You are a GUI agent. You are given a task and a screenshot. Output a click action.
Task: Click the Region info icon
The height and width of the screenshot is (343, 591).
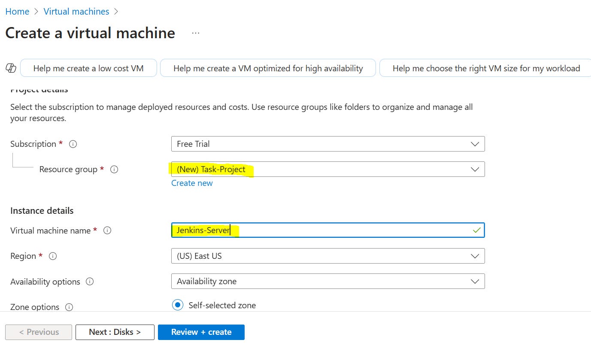coord(52,256)
